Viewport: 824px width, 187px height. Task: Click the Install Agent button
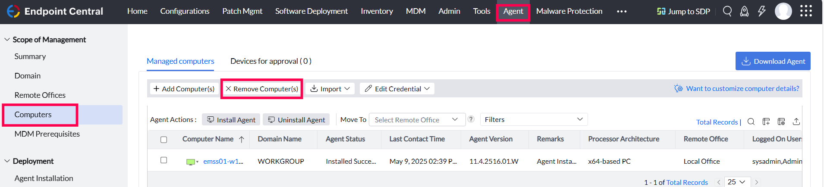click(231, 119)
